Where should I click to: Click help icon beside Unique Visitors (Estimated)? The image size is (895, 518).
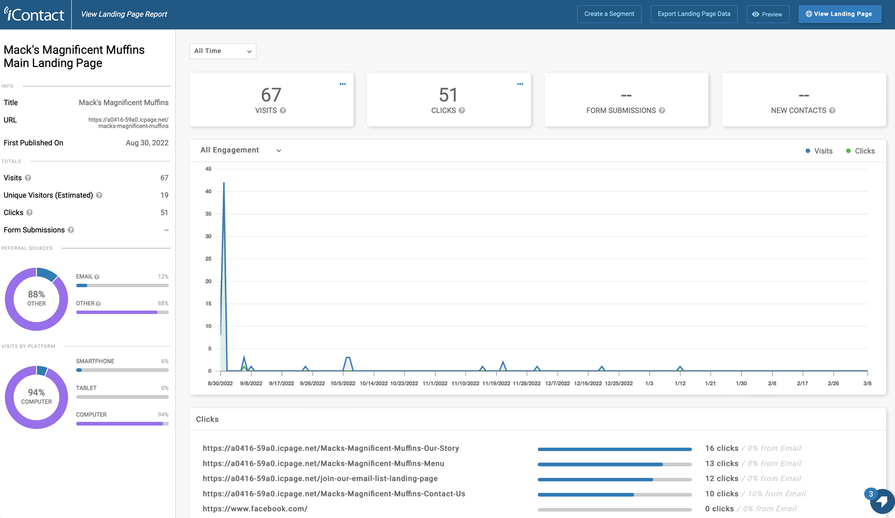tap(99, 195)
